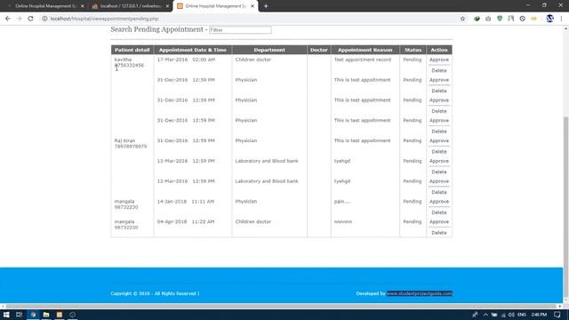
Task: Click the Appointment Date & Time column header
Action: click(193, 50)
